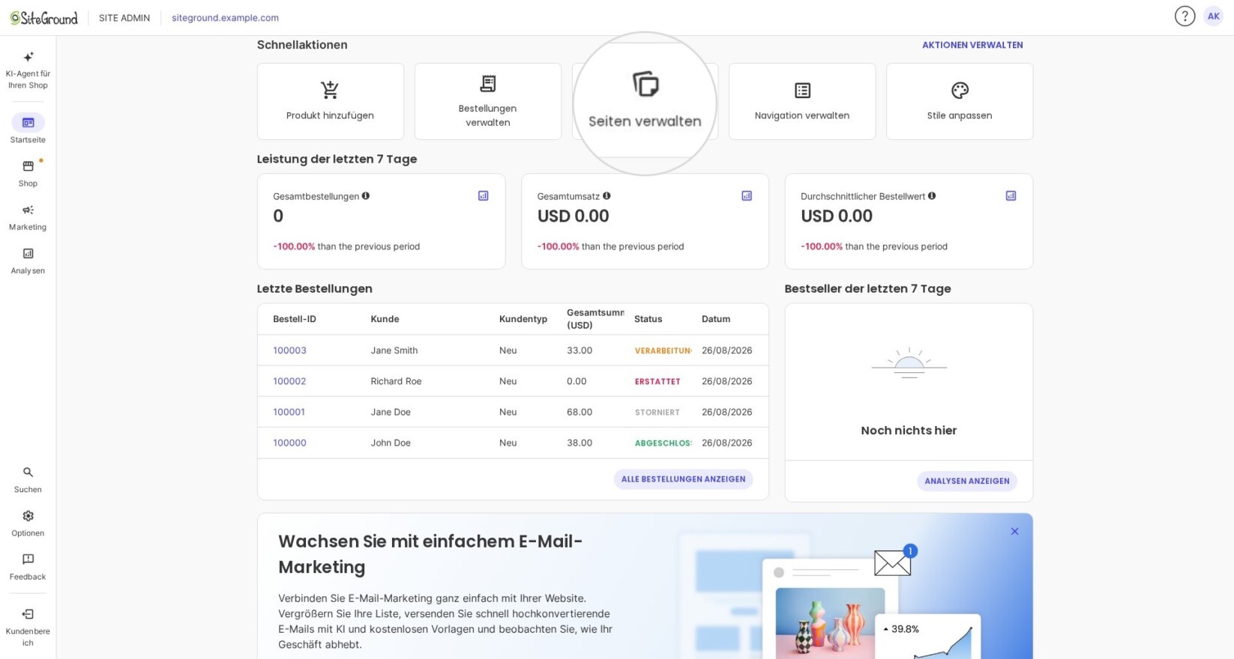Click the SiteGround logo
This screenshot has width=1234, height=659.
(44, 18)
